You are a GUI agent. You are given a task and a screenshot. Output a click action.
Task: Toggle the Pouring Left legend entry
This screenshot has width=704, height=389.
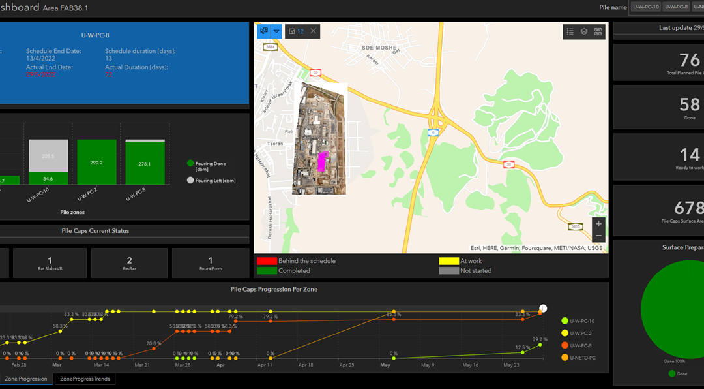pyautogui.click(x=211, y=180)
